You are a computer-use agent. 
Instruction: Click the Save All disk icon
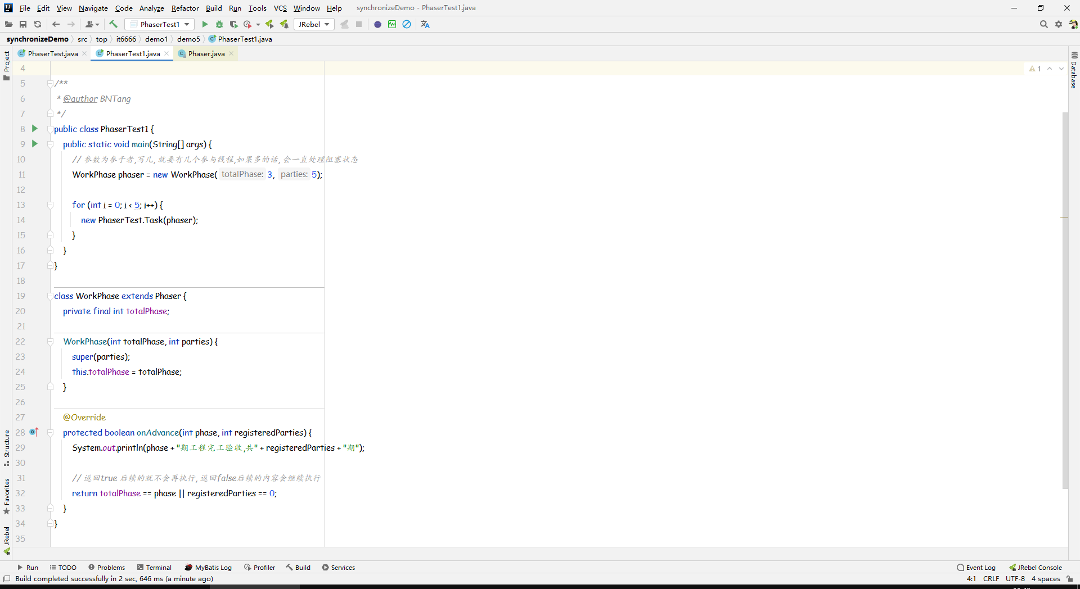(23, 24)
